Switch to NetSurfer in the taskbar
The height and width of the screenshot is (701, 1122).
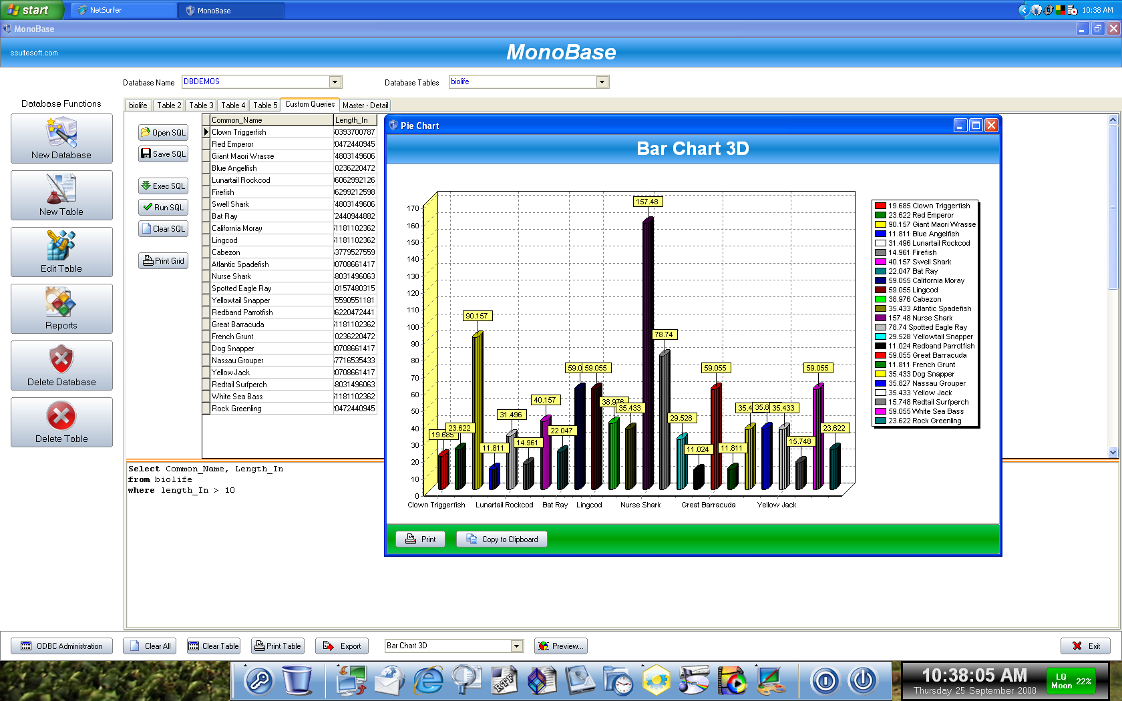(x=124, y=10)
